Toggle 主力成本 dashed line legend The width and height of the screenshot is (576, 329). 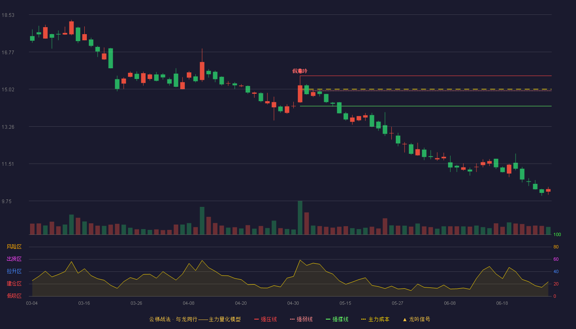375,319
